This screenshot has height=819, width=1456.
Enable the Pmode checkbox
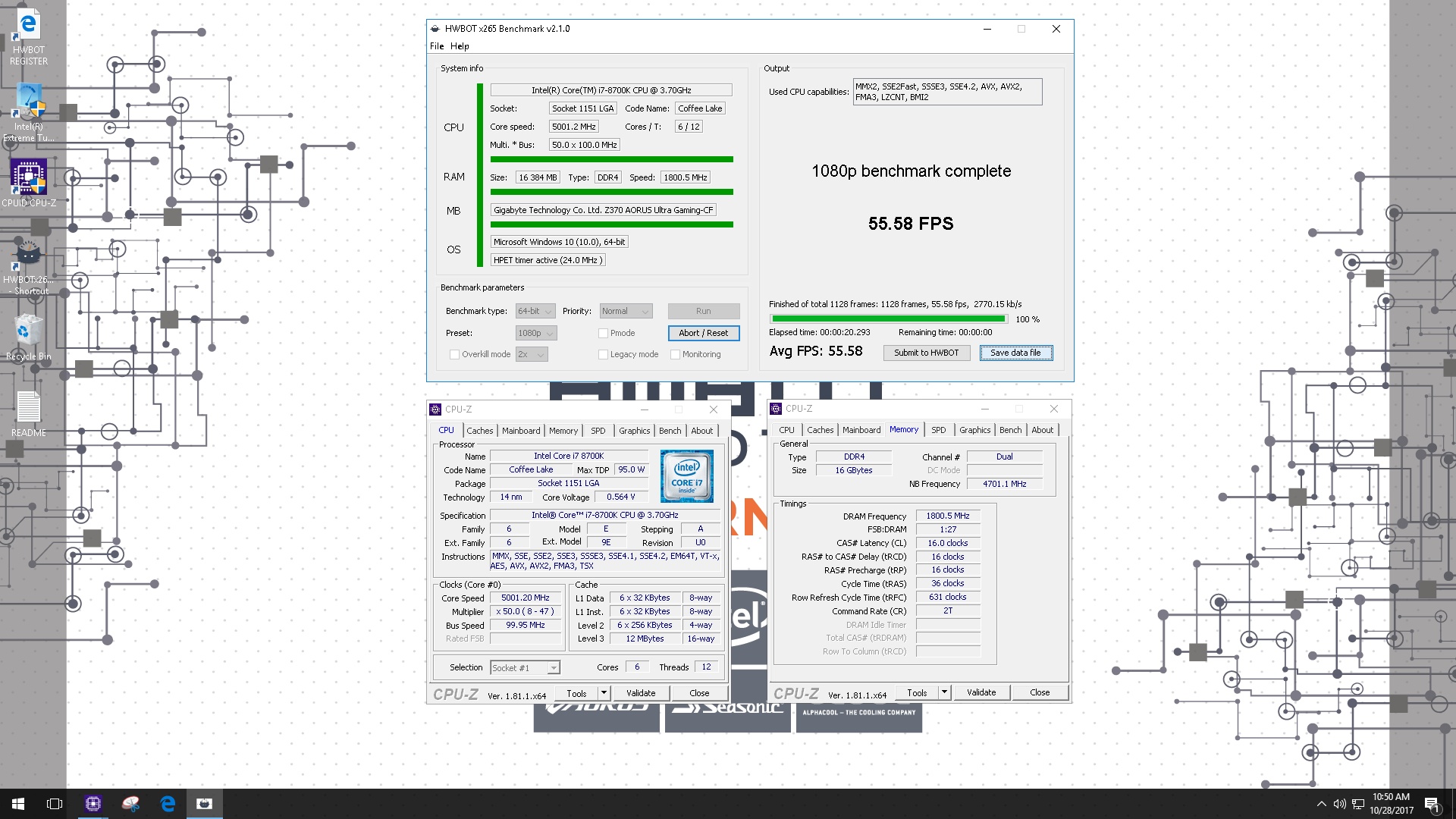[603, 333]
